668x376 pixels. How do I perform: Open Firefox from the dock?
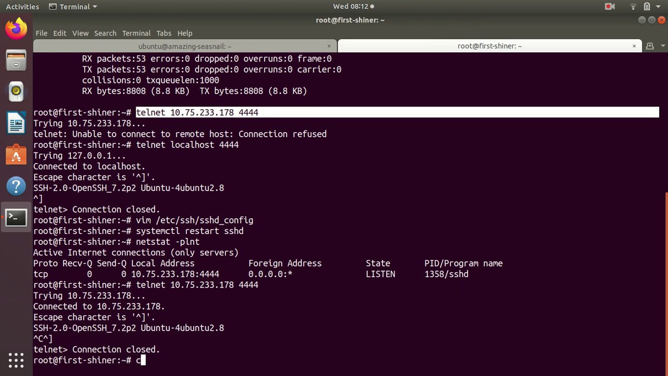[x=16, y=28]
